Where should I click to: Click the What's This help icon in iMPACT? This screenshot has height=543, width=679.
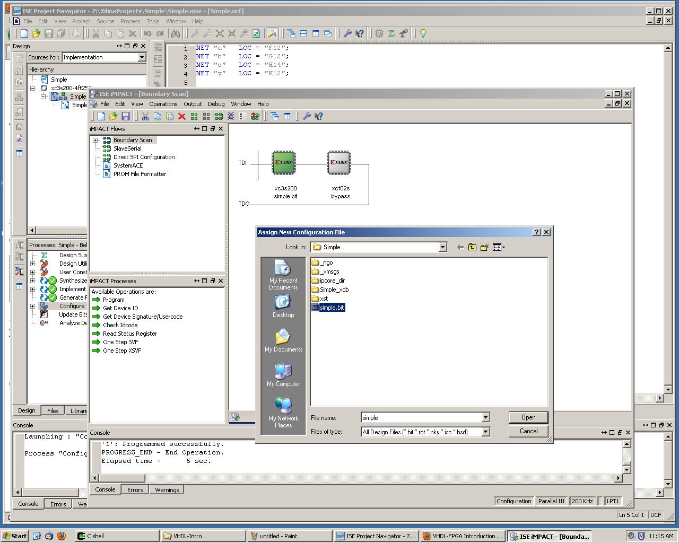pyautogui.click(x=319, y=116)
